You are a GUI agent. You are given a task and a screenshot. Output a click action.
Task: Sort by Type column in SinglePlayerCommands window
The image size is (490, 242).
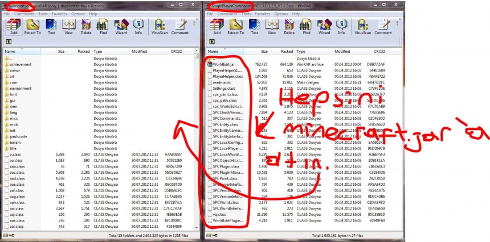(314, 51)
